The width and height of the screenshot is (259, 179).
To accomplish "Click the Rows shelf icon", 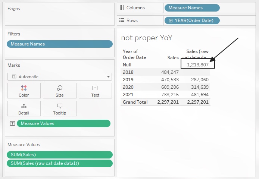I will tap(121, 21).
